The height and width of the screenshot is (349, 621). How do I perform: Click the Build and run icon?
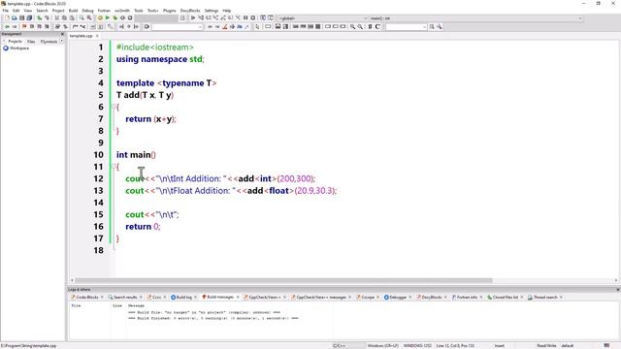[114, 18]
